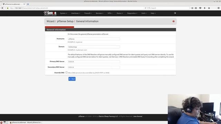Open a new tab with the plus button
The image size is (221, 124).
coord(28,4)
